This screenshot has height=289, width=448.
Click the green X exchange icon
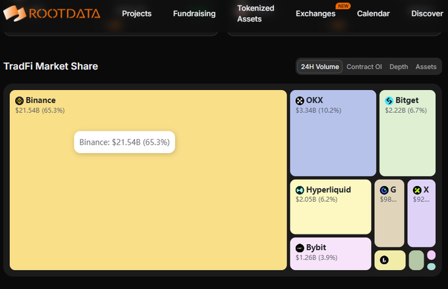point(417,190)
